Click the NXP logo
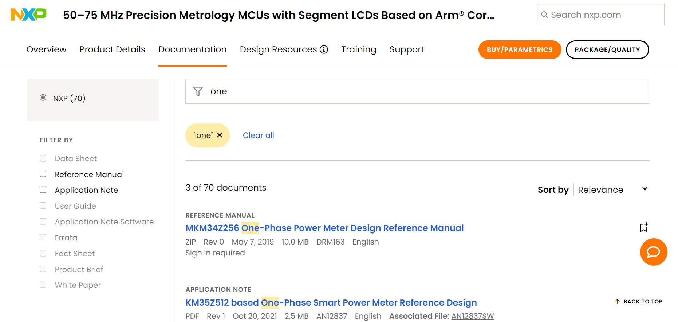The width and height of the screenshot is (678, 322). coord(28,15)
